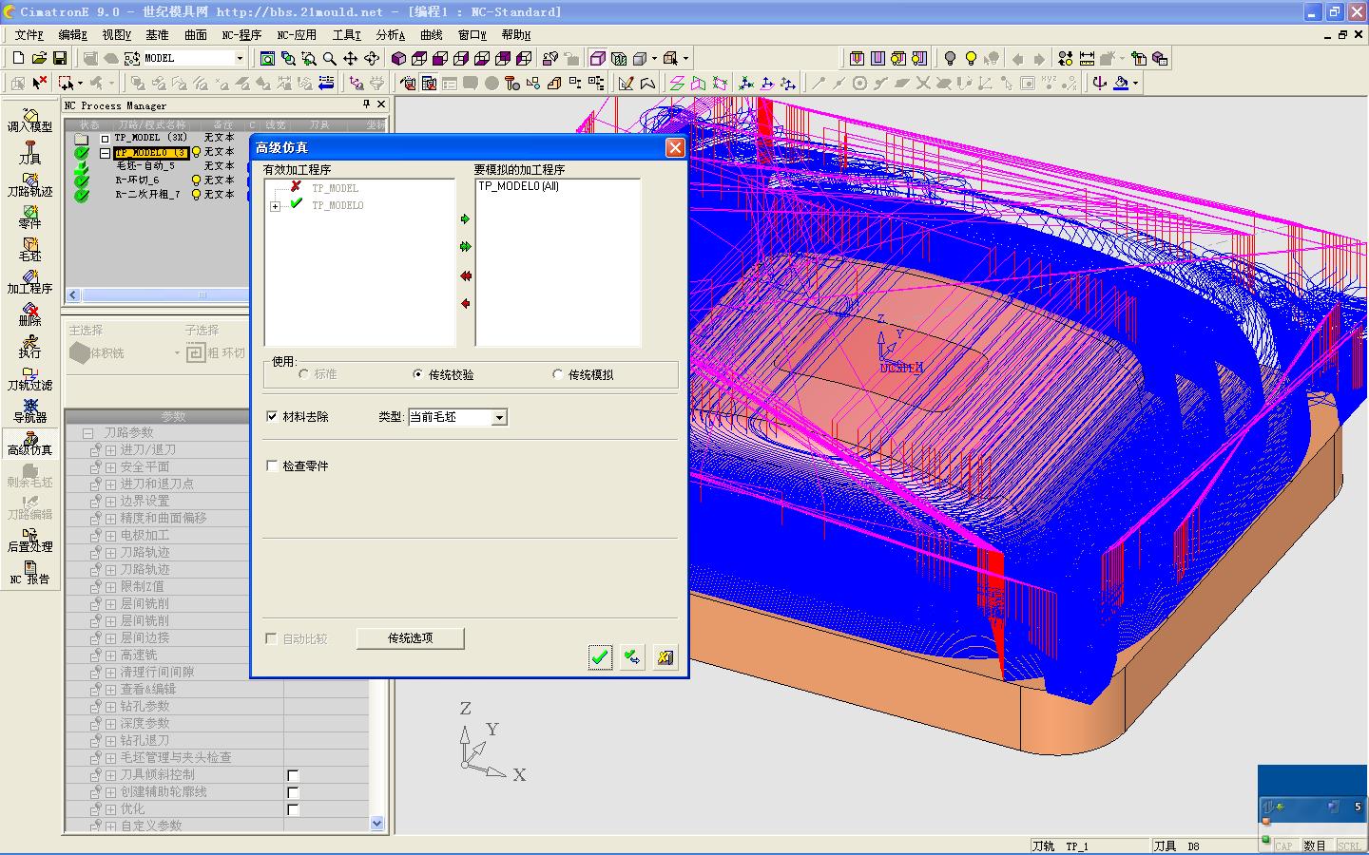Open the 工具 menu
1369x855 pixels.
pyautogui.click(x=346, y=35)
